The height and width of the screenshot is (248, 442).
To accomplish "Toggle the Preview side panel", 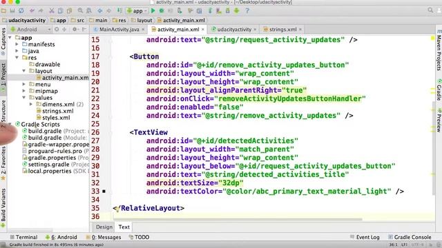I will [x=439, y=121].
